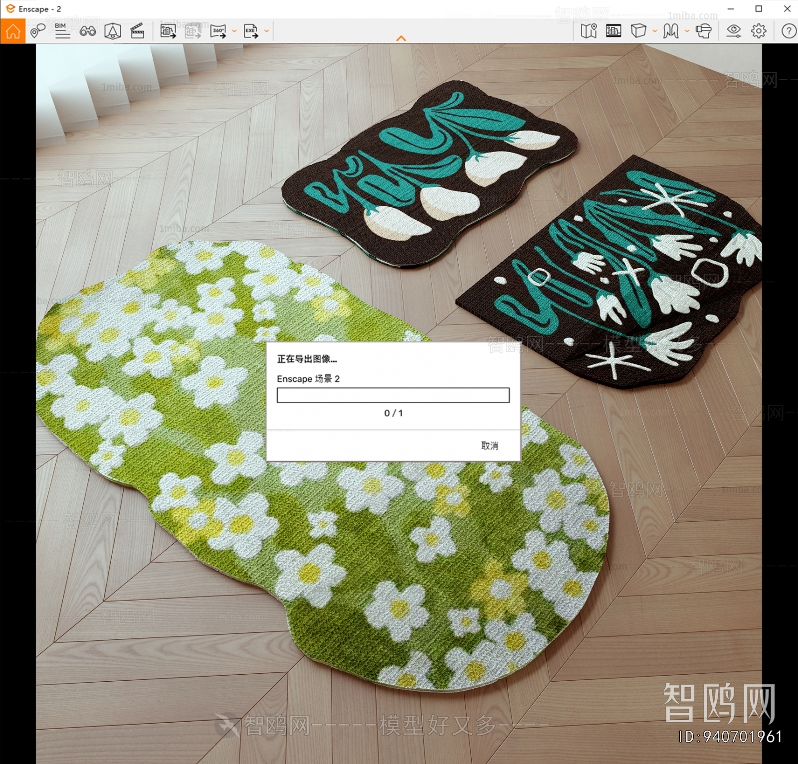798x764 pixels.
Task: Expand the 360° panorama export dropdown arrow
Action: point(234,31)
